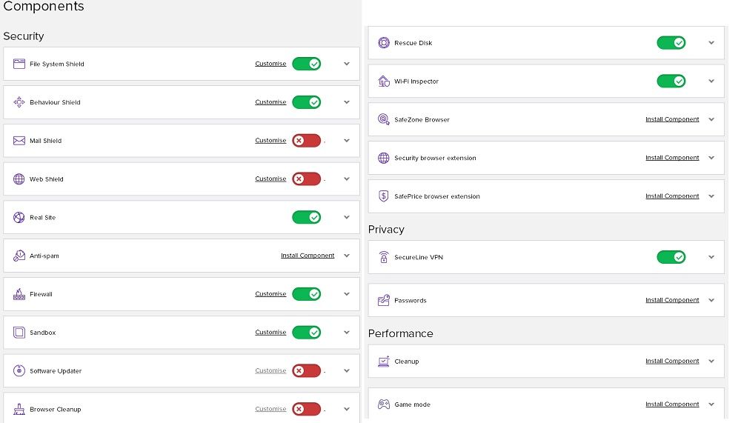Expand the SecureLine VPN chevron
Screen dimensions: 741x423
(711, 257)
